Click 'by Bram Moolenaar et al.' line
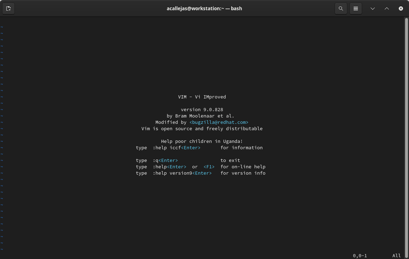409x259 pixels. 200,116
